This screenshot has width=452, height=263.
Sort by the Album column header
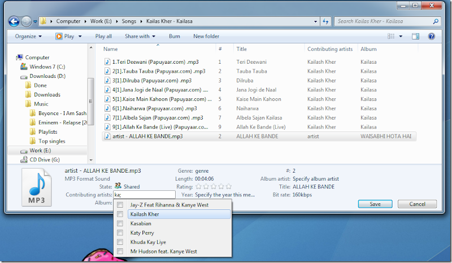click(x=368, y=49)
